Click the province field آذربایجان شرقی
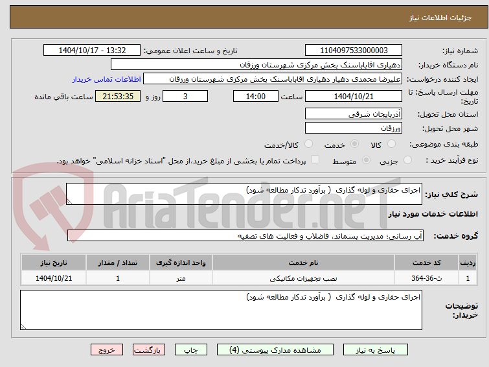Image resolution: width=489 pixels, height=367 pixels. pos(354,113)
